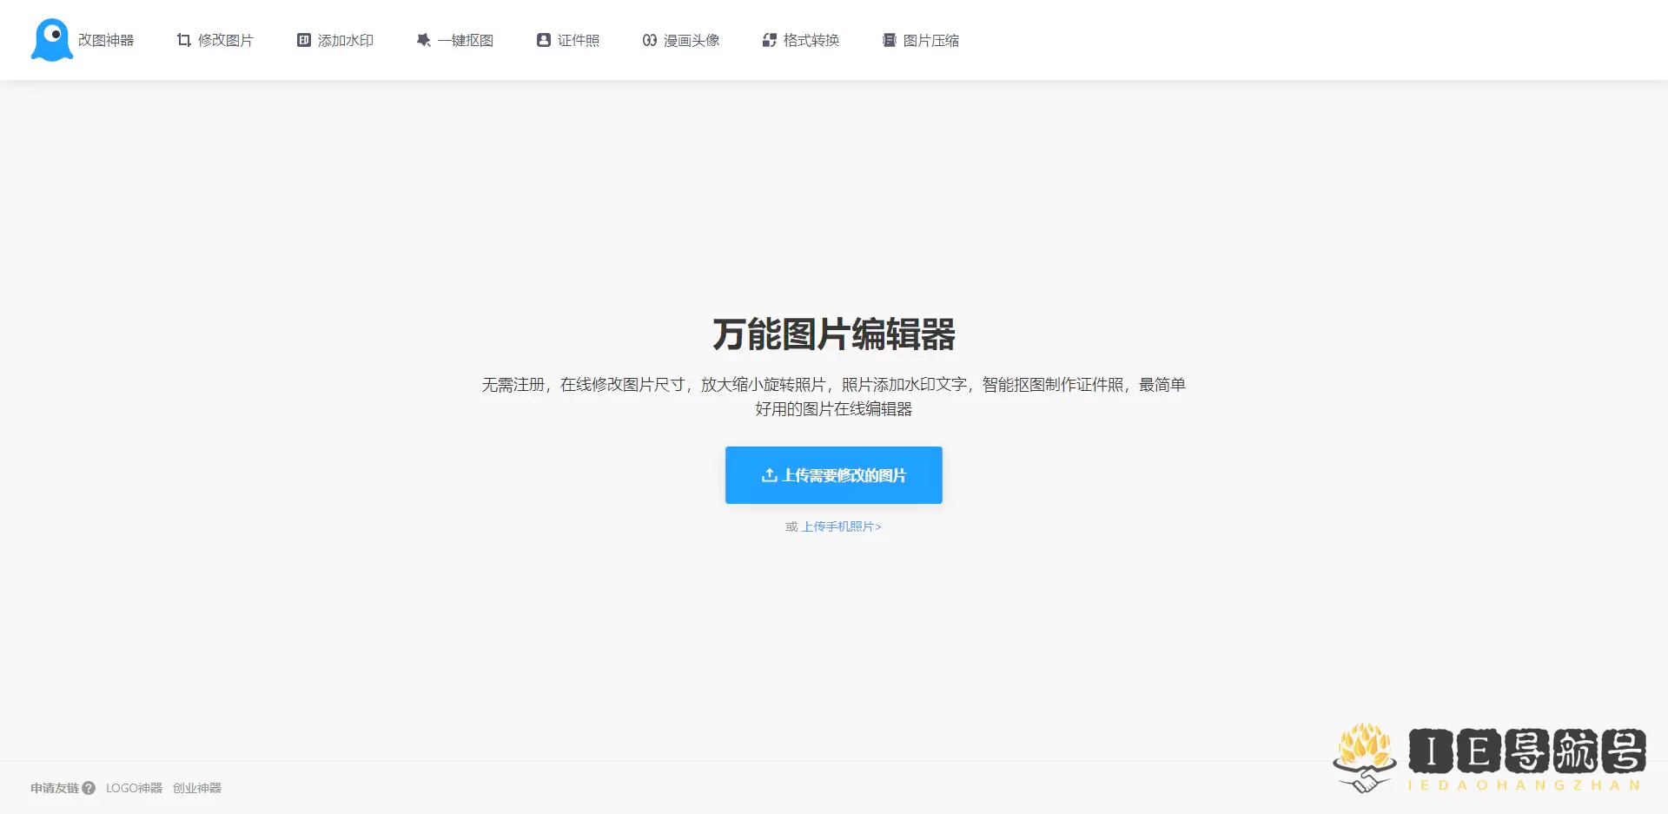The width and height of the screenshot is (1668, 814).
Task: Click the 创业神器 footer link
Action: tap(196, 788)
